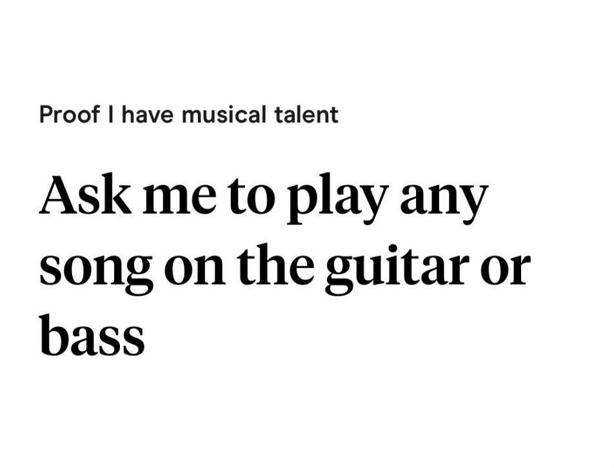Click the capital 'P' in 'Proof'
This screenshot has height=468, width=614.
(45, 115)
